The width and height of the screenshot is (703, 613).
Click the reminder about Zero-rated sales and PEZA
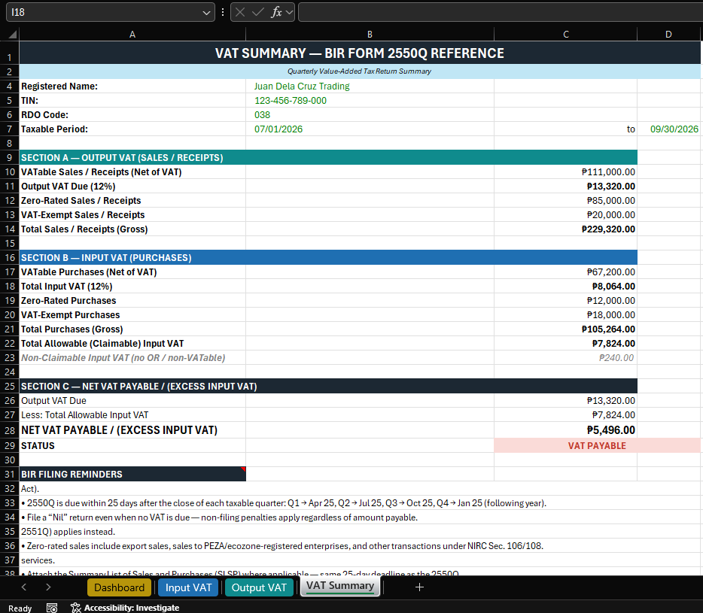[282, 546]
